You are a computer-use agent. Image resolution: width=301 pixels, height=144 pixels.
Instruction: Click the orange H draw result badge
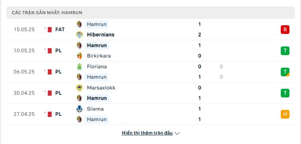click(x=285, y=114)
